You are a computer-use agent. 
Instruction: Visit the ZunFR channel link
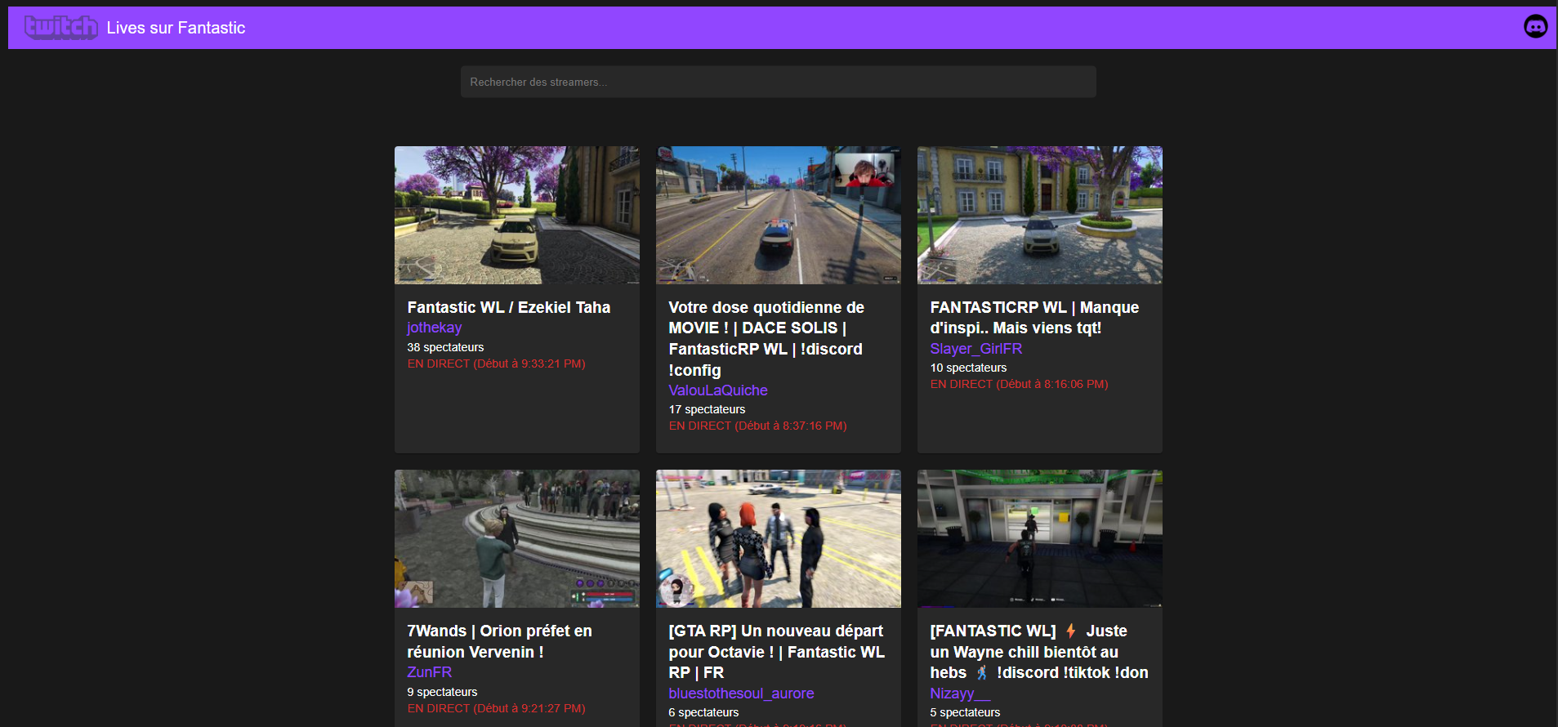pyautogui.click(x=429, y=672)
